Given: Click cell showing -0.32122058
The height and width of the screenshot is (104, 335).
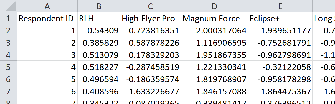Looking at the screenshot, I should pyautogui.click(x=280, y=67).
